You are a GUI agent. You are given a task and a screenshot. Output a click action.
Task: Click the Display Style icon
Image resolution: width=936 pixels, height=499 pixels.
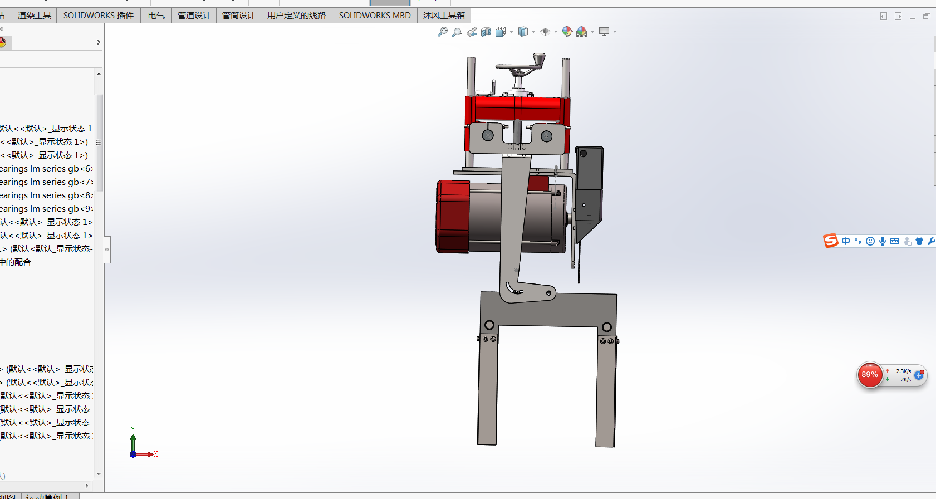(523, 32)
